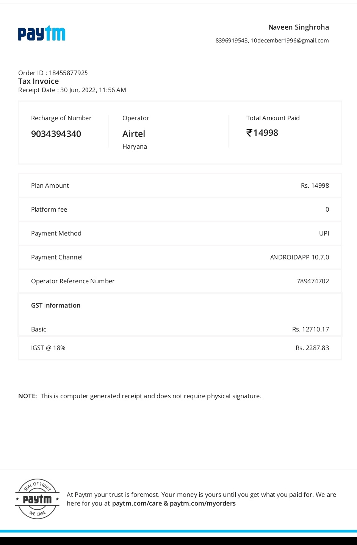The width and height of the screenshot is (357, 545).
Task: Open the paytm.com/care link
Action: point(137,503)
